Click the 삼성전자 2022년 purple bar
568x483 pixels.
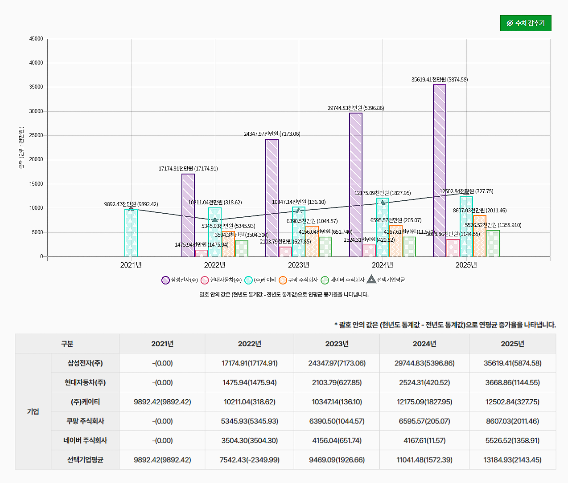click(188, 215)
